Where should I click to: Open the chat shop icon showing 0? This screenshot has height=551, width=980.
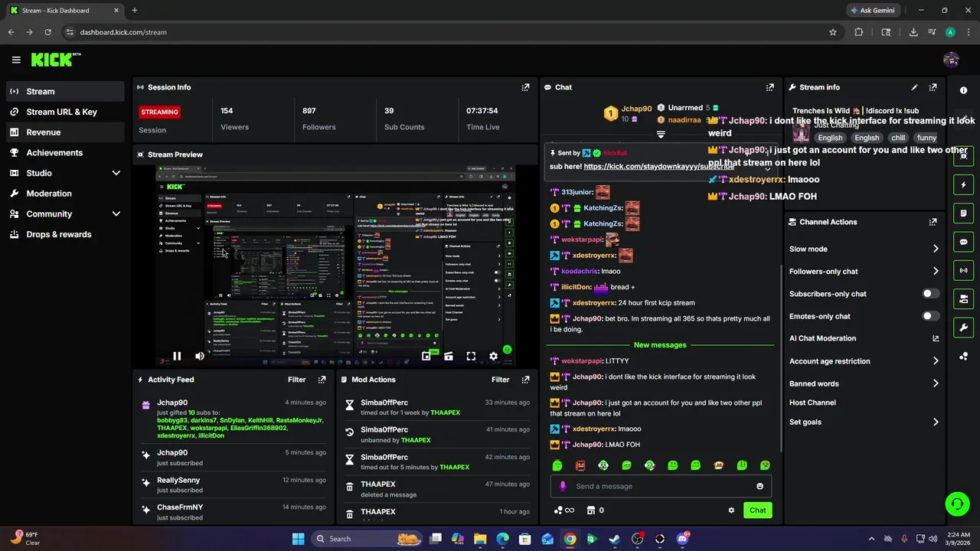(x=596, y=510)
